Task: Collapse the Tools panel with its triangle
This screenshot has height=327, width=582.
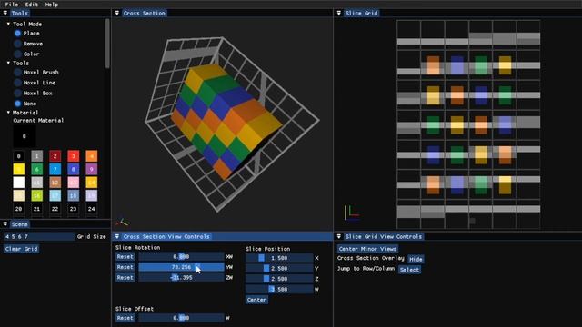Action: click(5, 13)
